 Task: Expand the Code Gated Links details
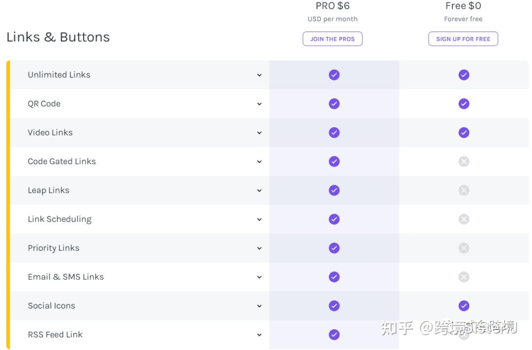259,162
